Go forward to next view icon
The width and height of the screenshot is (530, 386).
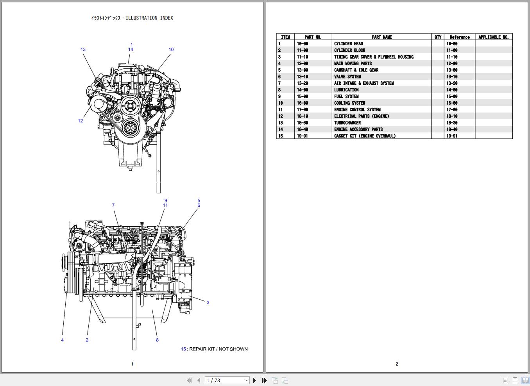pos(285,380)
